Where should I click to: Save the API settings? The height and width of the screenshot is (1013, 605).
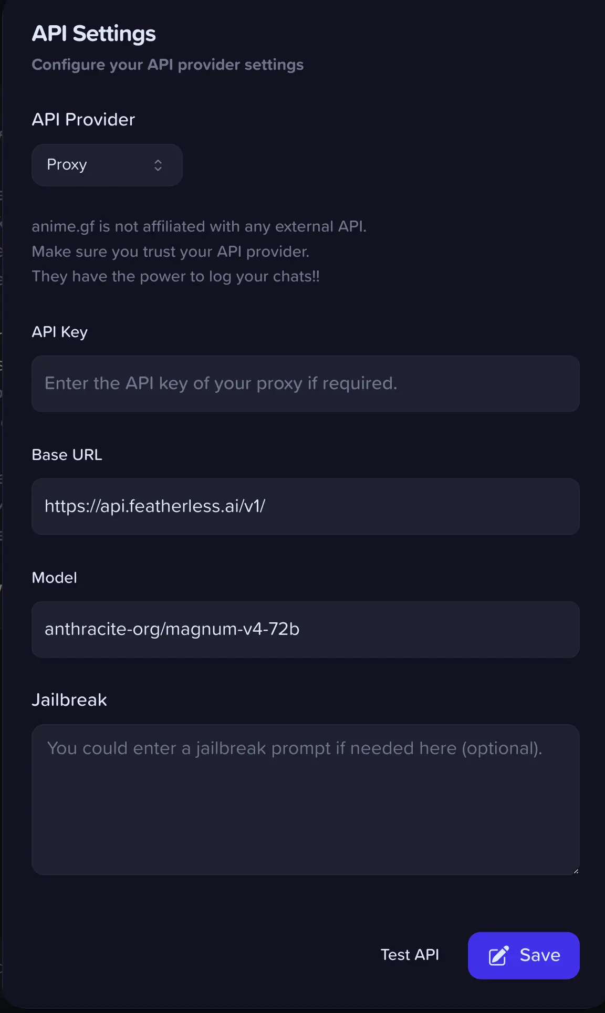click(x=524, y=955)
